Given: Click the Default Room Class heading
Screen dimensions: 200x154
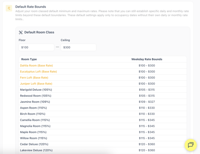Looking at the screenshot, I should tap(39, 32).
